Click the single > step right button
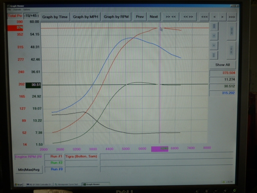The image size is (257, 193). pos(222,17)
